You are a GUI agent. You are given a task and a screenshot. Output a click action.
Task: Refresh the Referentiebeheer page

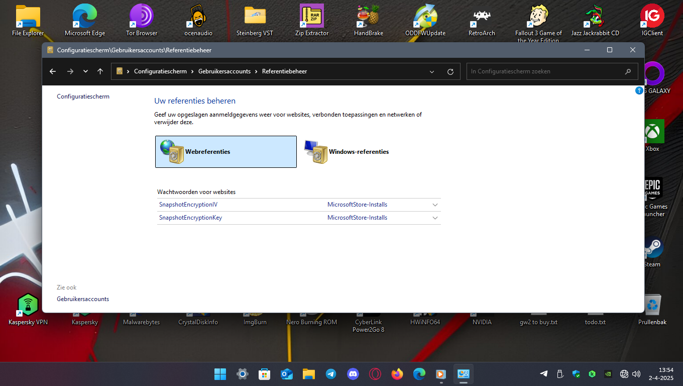(450, 71)
